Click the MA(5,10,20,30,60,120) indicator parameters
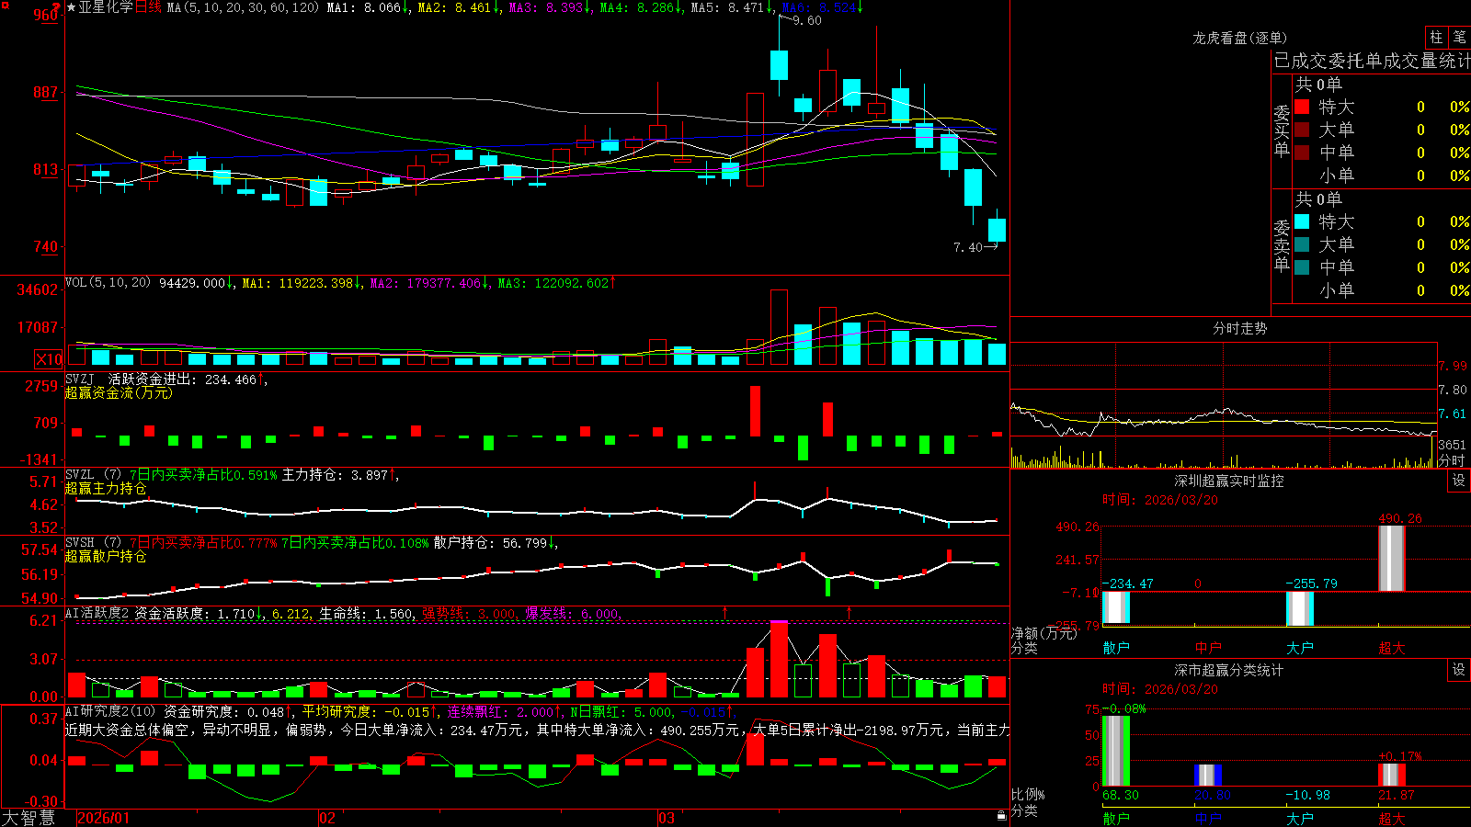Screen dimensions: 1471x827 click(x=243, y=7)
